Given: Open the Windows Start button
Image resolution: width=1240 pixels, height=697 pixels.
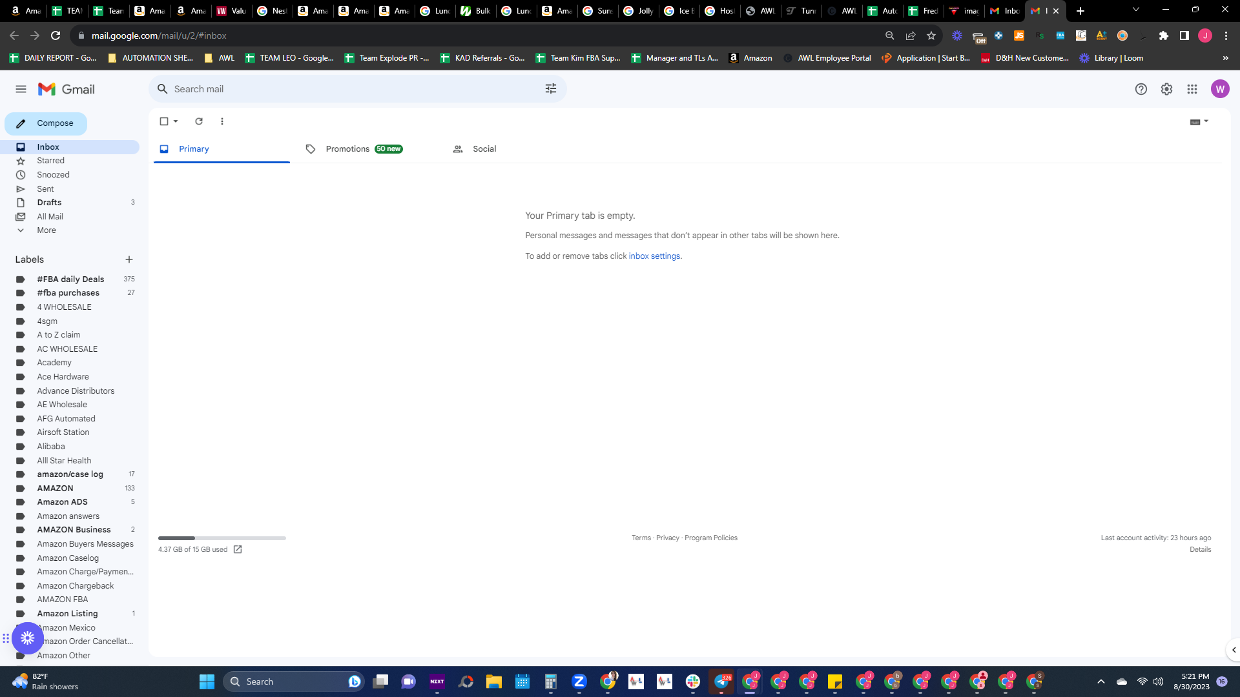Looking at the screenshot, I should (x=207, y=682).
